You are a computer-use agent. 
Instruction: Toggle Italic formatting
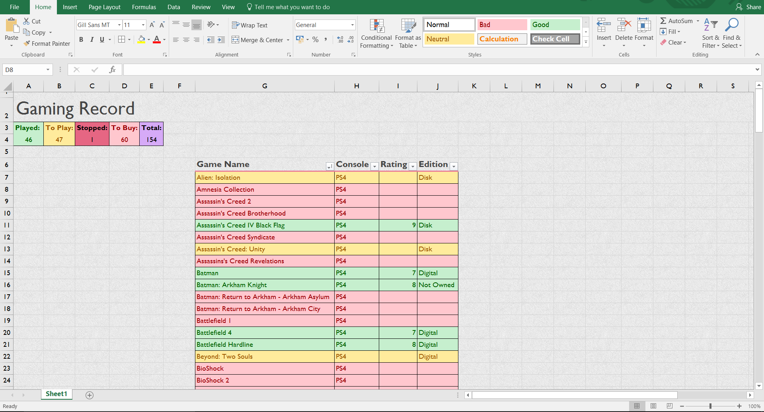92,39
